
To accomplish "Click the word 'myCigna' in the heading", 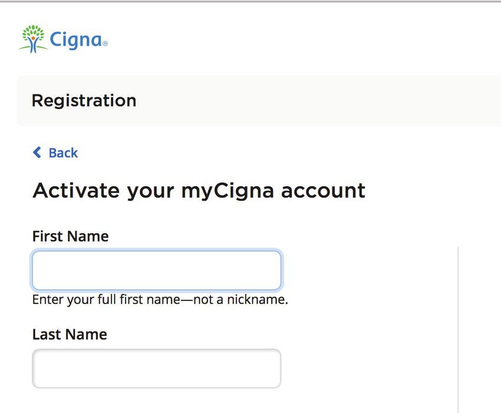I will (x=228, y=191).
